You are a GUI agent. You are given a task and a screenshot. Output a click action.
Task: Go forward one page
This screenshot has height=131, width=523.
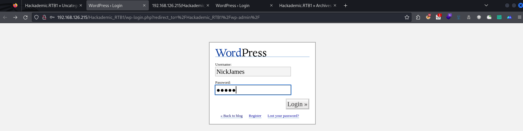tap(15, 17)
